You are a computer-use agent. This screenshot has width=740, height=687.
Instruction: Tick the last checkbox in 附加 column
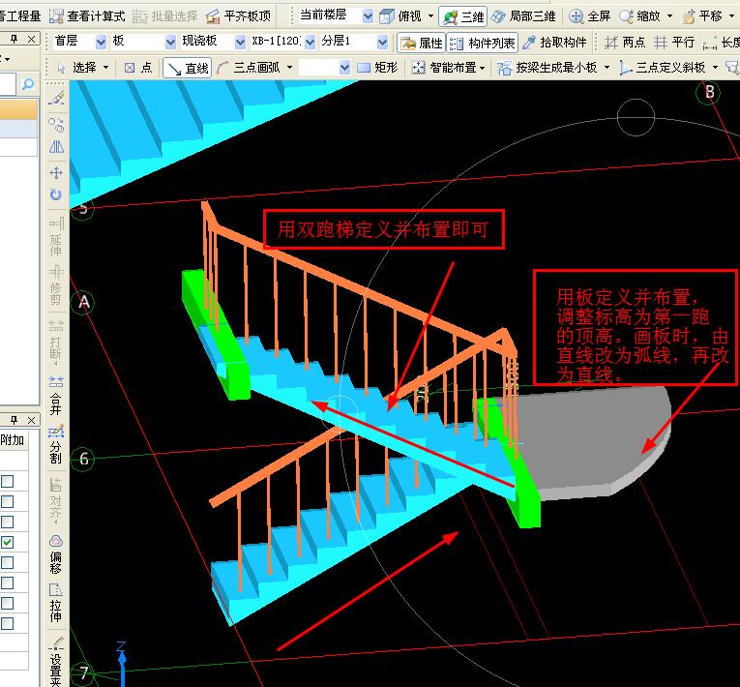[x=7, y=623]
